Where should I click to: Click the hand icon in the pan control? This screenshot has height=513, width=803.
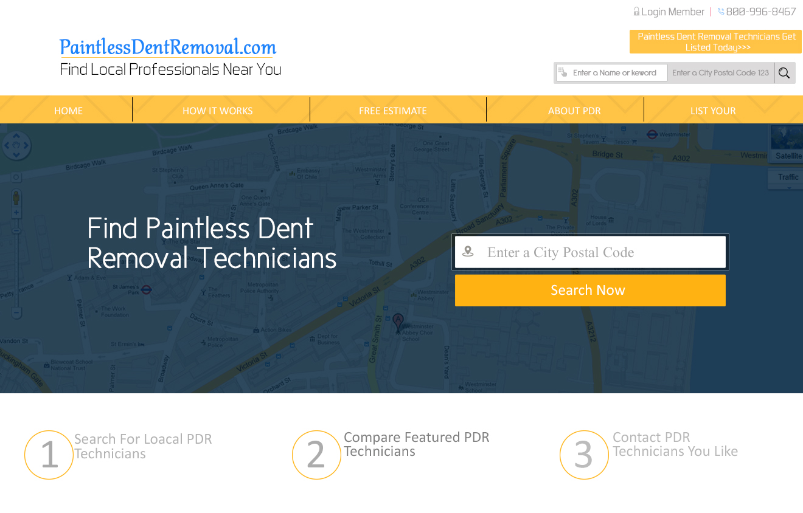pyautogui.click(x=16, y=146)
